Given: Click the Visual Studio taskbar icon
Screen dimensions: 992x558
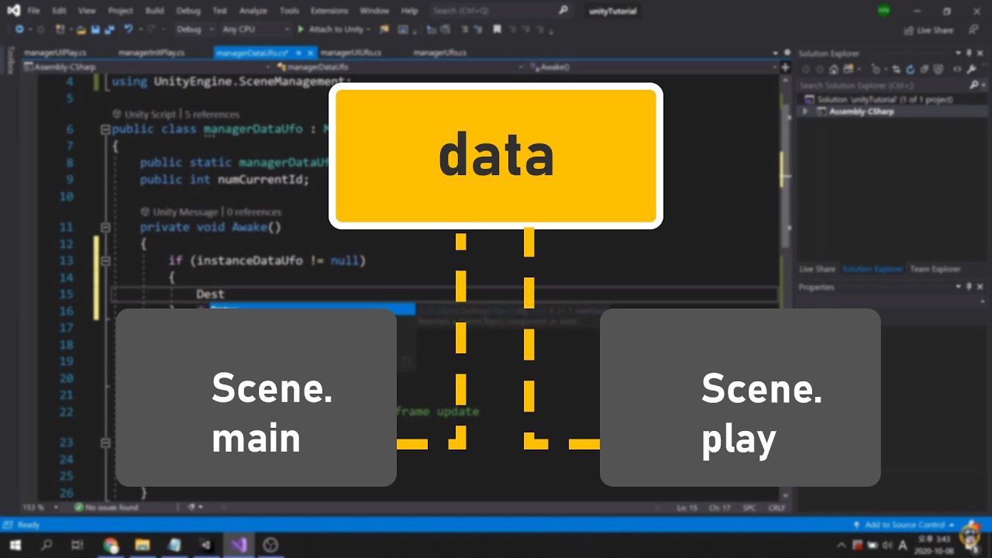Looking at the screenshot, I should pyautogui.click(x=238, y=545).
